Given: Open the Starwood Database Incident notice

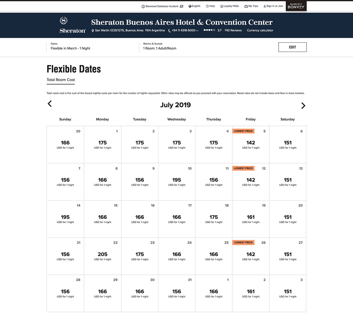Looking at the screenshot, I should [161, 6].
